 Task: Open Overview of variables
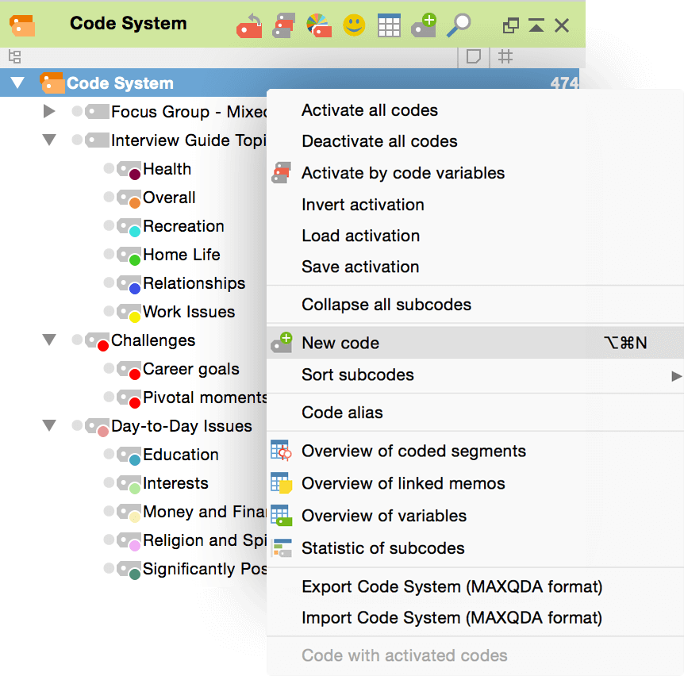[475, 516]
